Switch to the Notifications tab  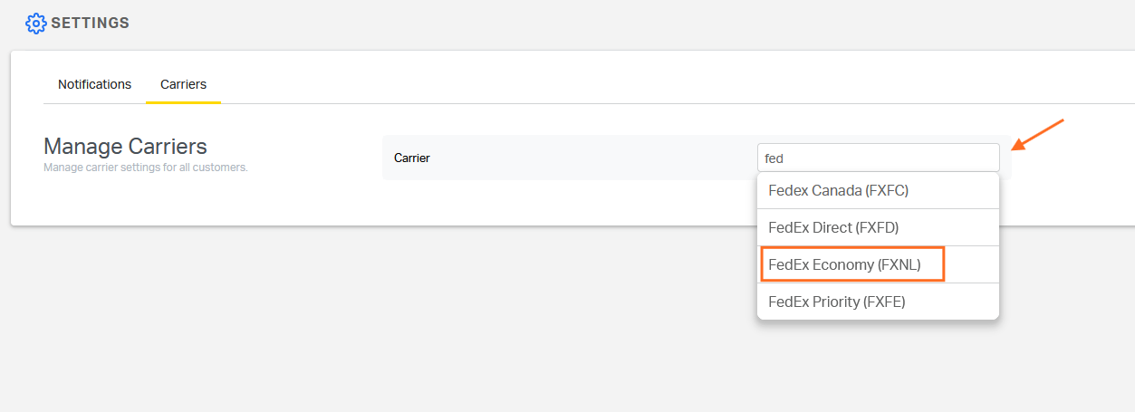point(95,84)
